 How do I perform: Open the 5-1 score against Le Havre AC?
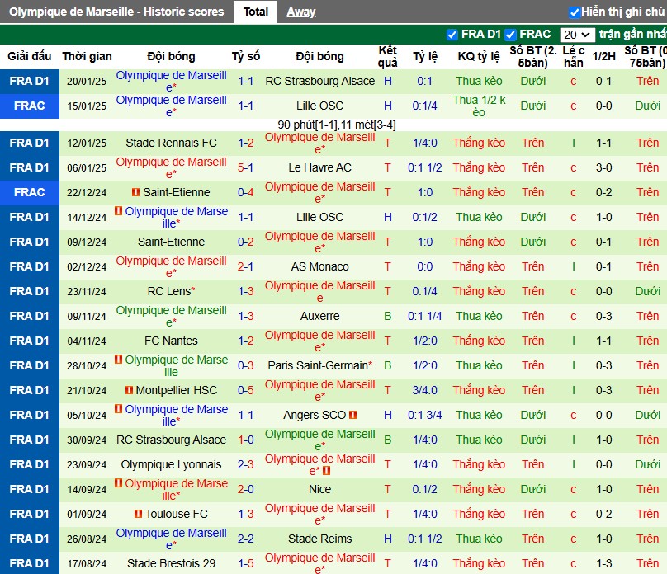click(x=245, y=167)
